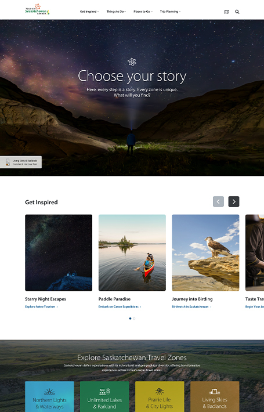
Task: Select the first carousel pagination dot
Action: (x=131, y=319)
